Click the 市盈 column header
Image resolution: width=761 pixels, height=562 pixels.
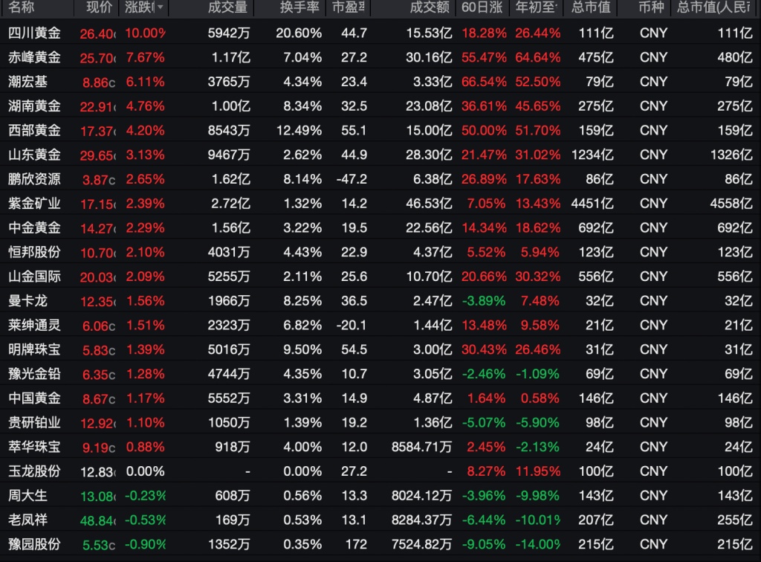pyautogui.click(x=348, y=7)
